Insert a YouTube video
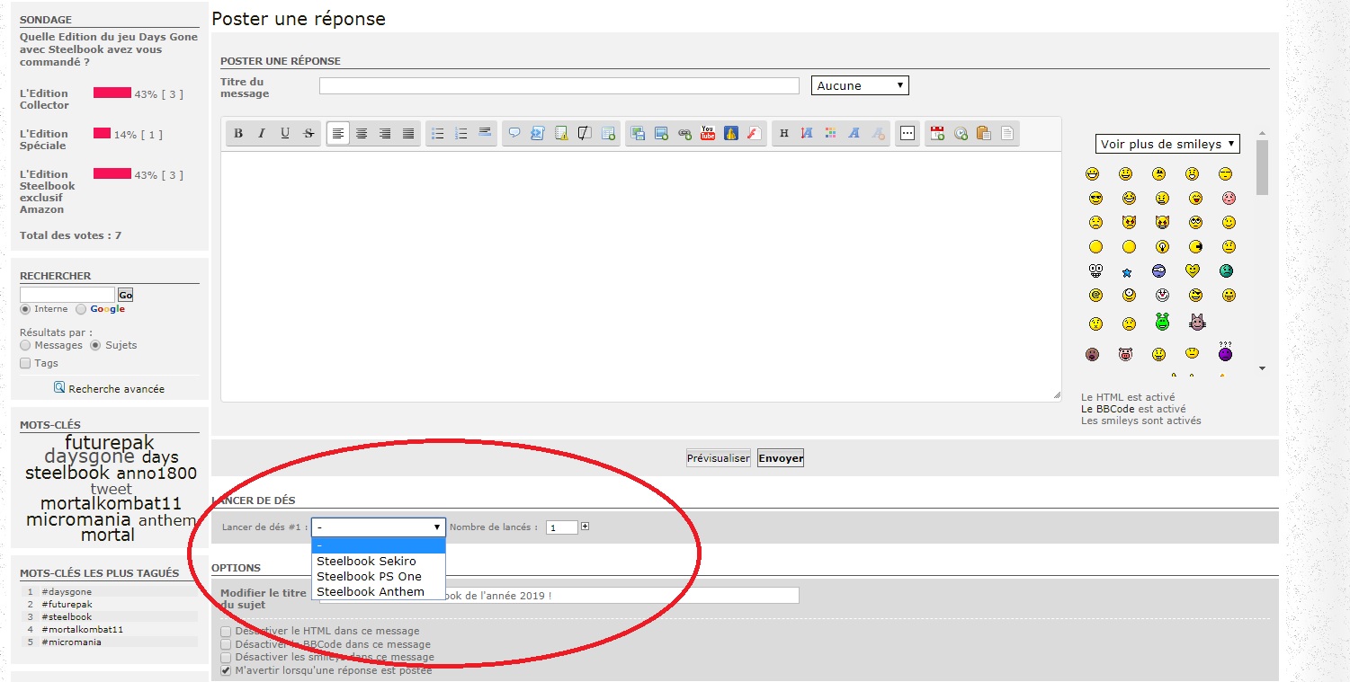The height and width of the screenshot is (682, 1350). pos(708,133)
